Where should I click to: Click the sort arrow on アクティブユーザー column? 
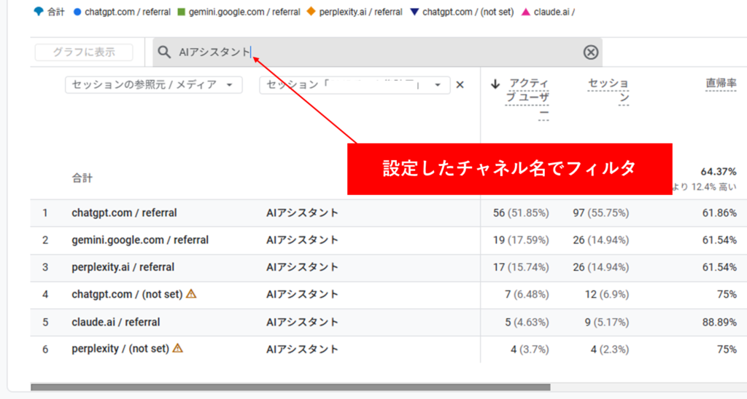click(495, 84)
